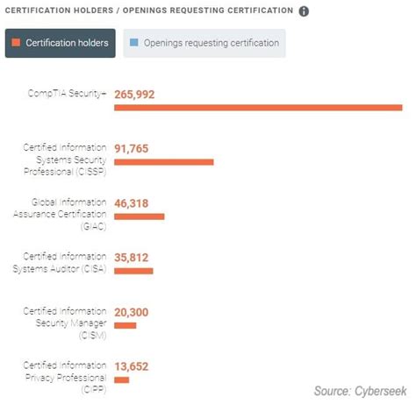Screen dimensions: 416x404
Task: Click the chart title heading
Action: (149, 11)
